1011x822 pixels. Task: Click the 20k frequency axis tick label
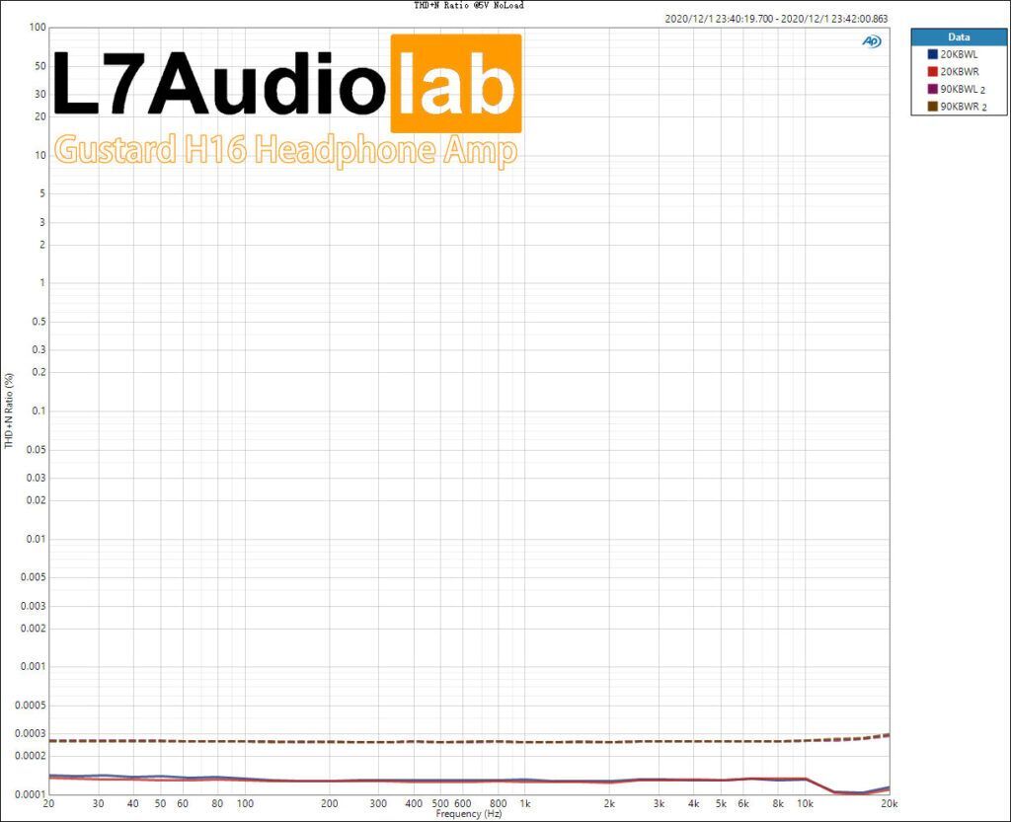(x=890, y=803)
